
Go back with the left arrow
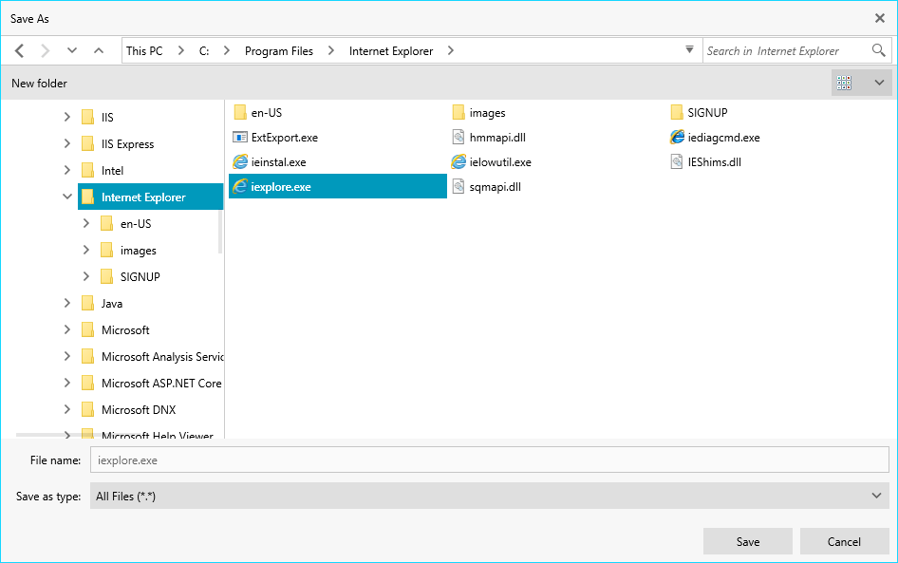tap(20, 51)
